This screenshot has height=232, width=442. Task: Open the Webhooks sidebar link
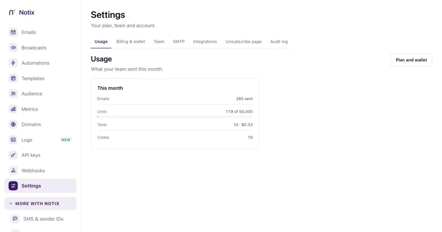pyautogui.click(x=40, y=170)
